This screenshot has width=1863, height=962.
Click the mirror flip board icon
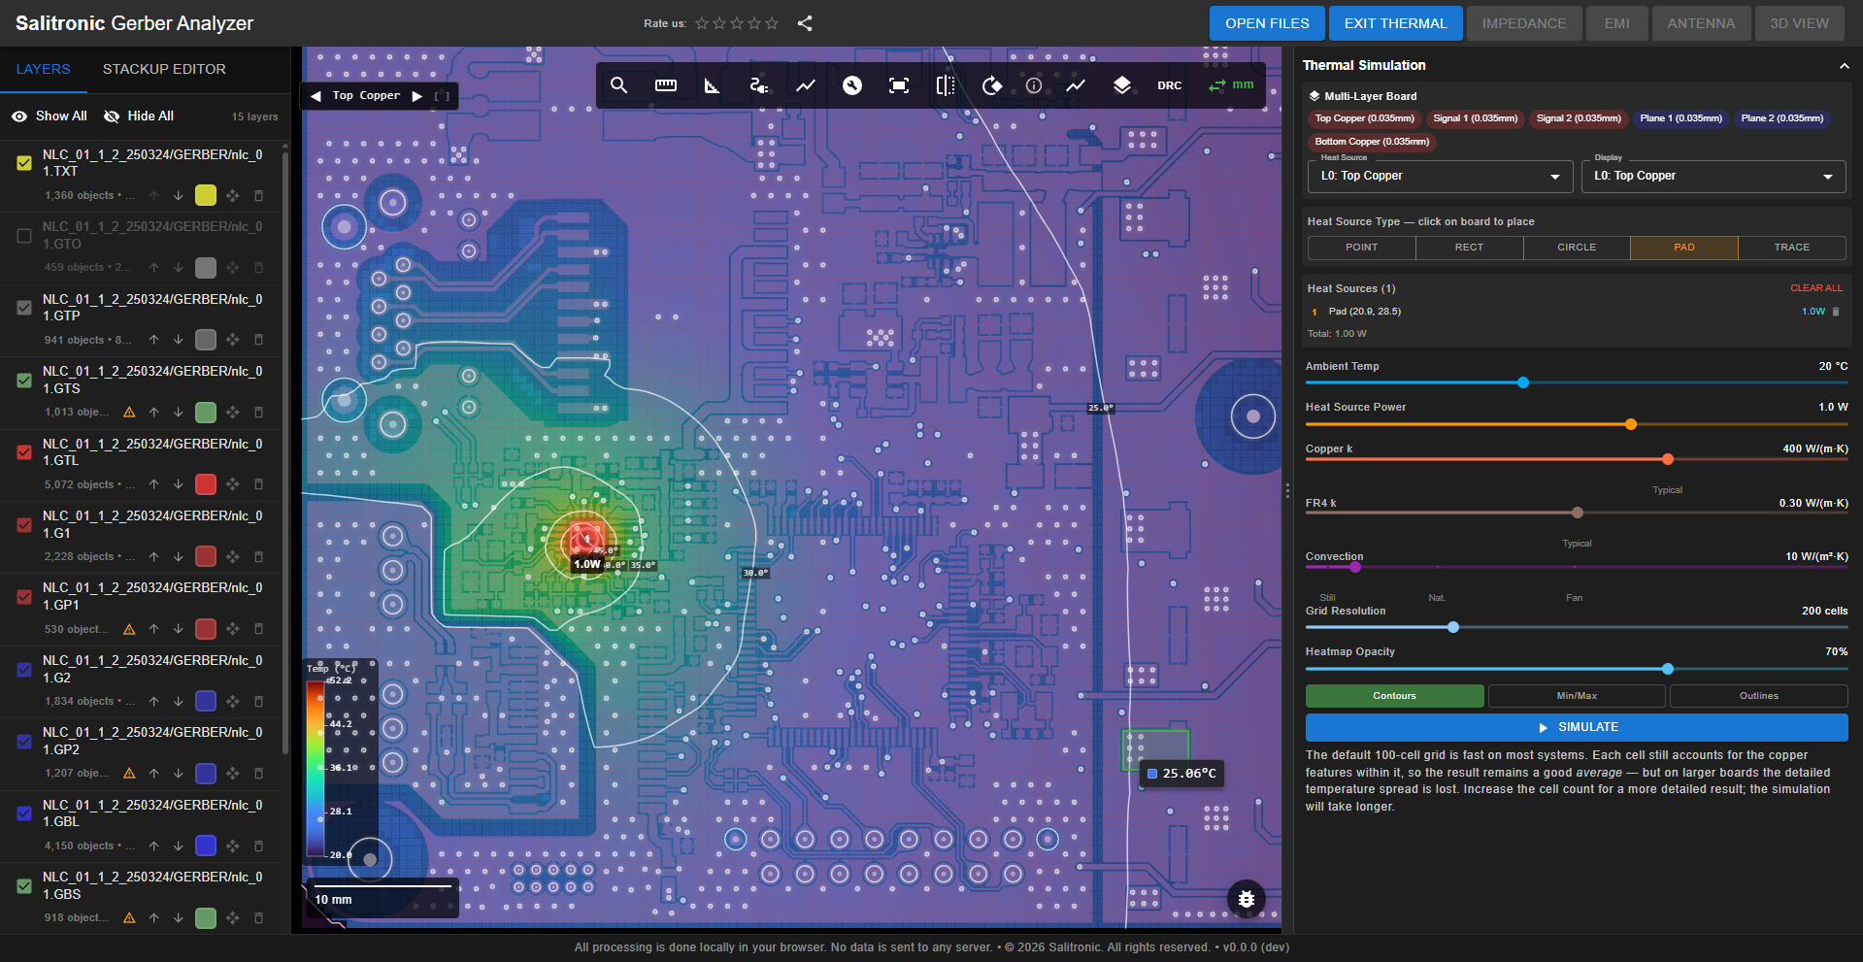click(x=946, y=85)
